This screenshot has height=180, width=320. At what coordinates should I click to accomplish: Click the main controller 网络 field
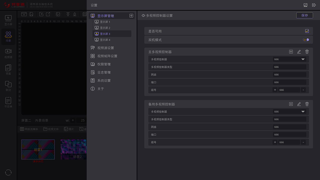point(289,74)
